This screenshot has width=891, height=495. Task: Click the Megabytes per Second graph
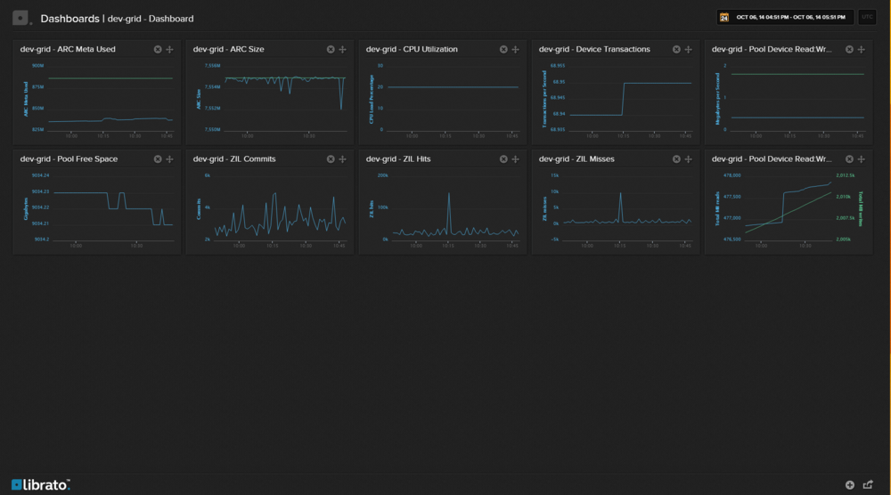pos(797,99)
